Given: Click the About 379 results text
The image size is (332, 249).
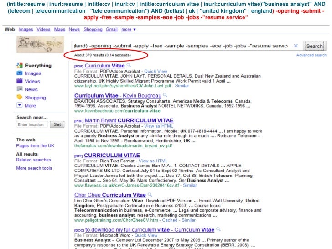Looking at the screenshot, I should [103, 55].
